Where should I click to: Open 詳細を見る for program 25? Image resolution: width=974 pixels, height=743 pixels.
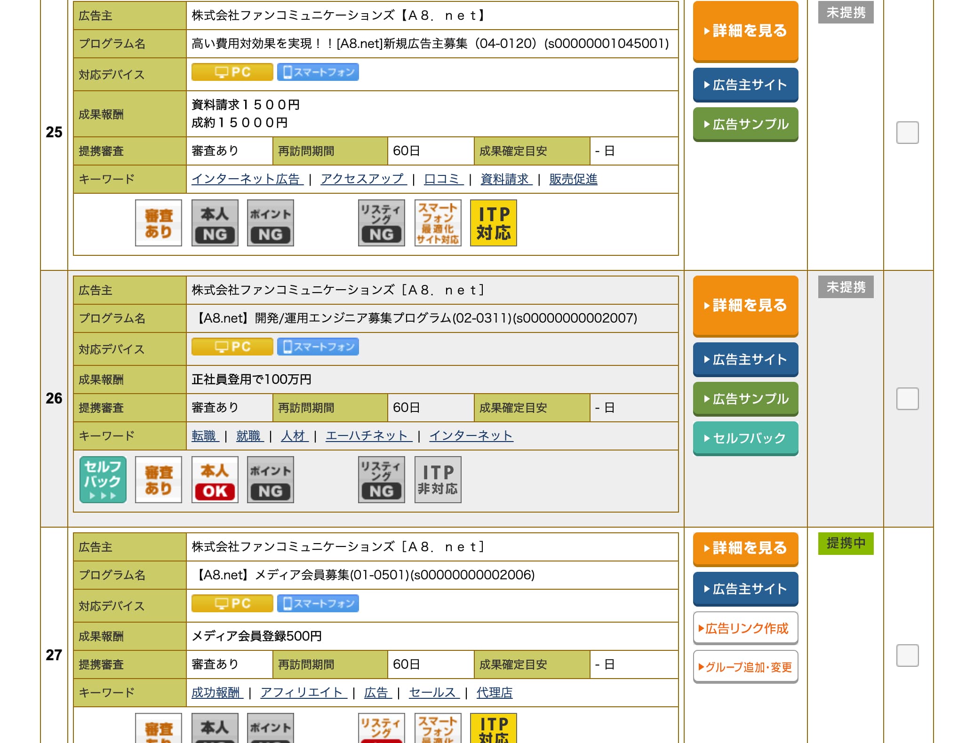[746, 31]
